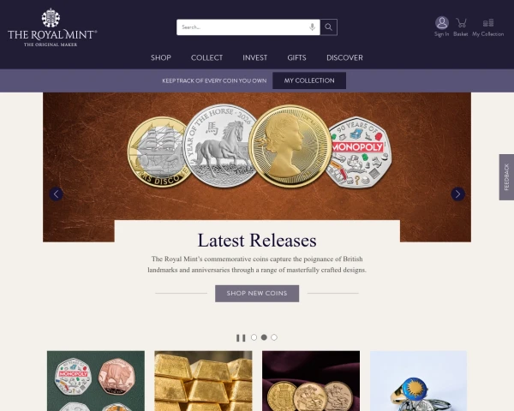The width and height of the screenshot is (514, 411).
Task: Open the My Collection coin stack icon
Action: point(487,23)
